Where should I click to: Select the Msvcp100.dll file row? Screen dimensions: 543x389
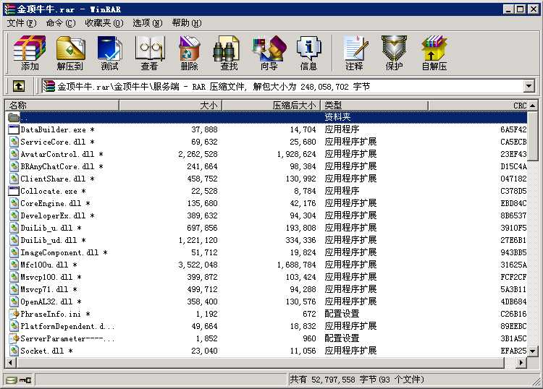(267, 277)
